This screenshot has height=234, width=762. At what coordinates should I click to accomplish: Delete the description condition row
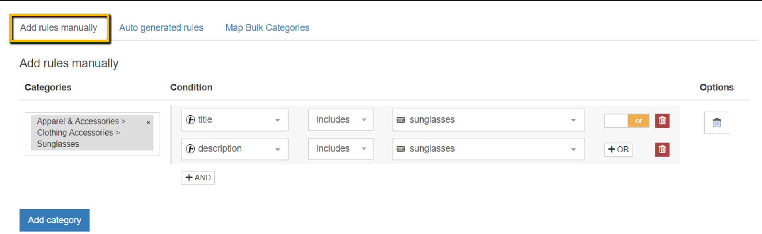tap(662, 149)
